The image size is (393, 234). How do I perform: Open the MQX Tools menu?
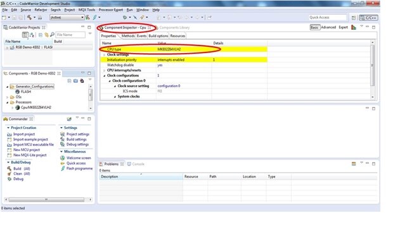pyautogui.click(x=87, y=9)
